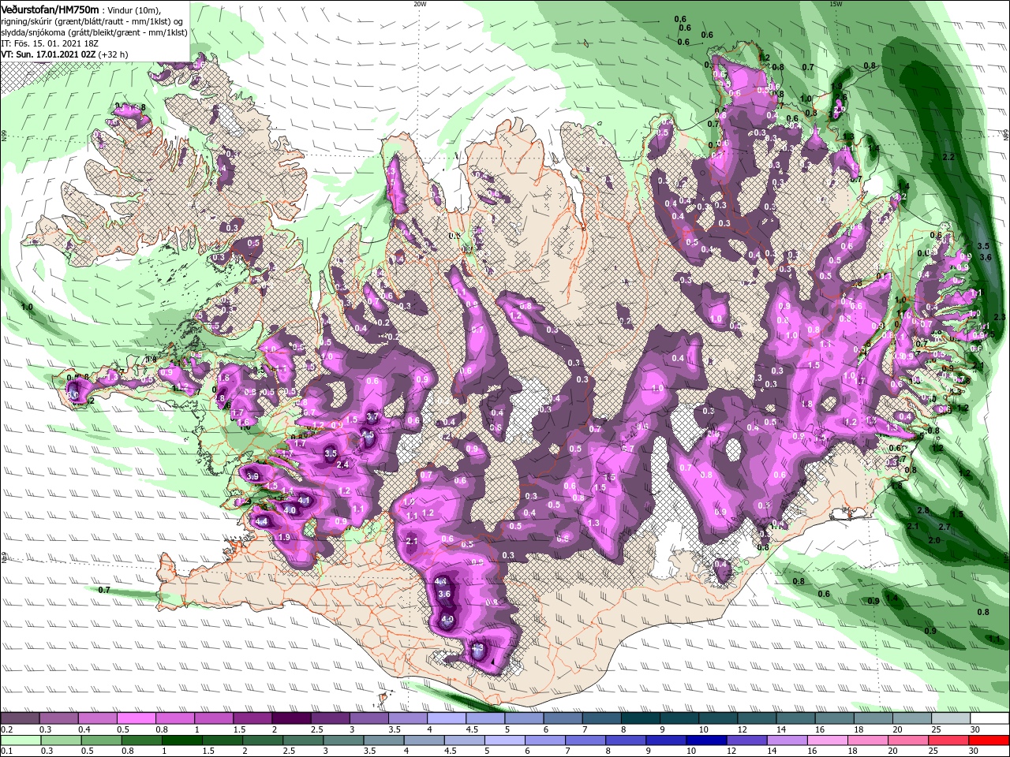Click the crimson 25–30 swatch in lower legend row
Viewport: 1010px width, 757px height.
948,740
